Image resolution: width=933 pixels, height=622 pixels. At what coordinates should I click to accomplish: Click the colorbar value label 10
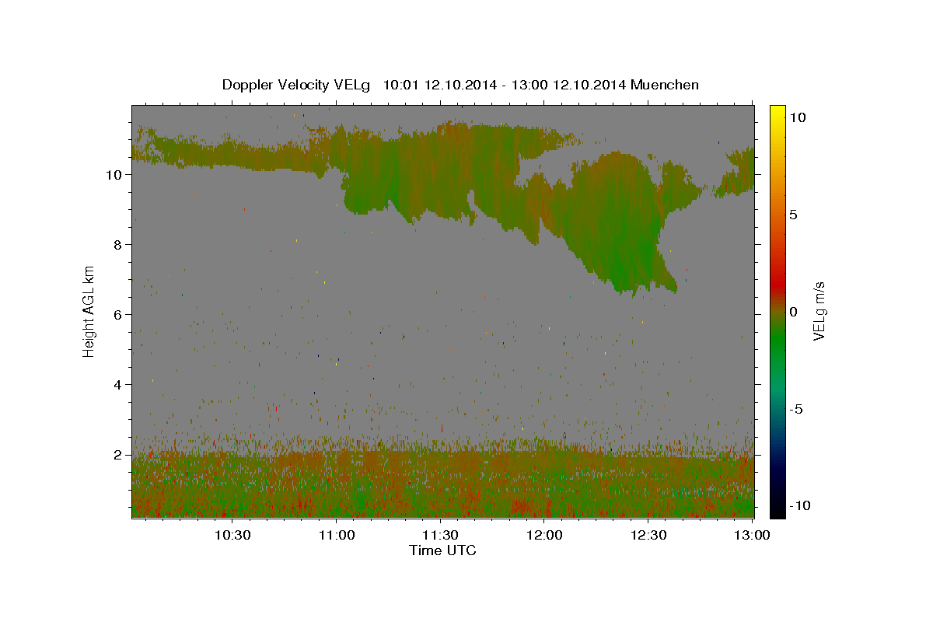tap(798, 117)
